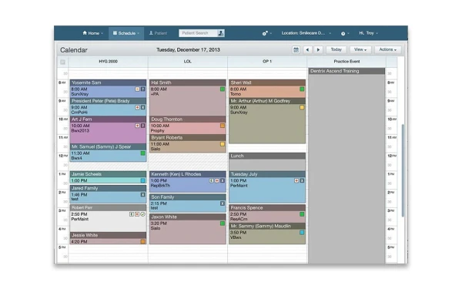Click the question-mark status icon on Art J Fern

tap(143, 126)
